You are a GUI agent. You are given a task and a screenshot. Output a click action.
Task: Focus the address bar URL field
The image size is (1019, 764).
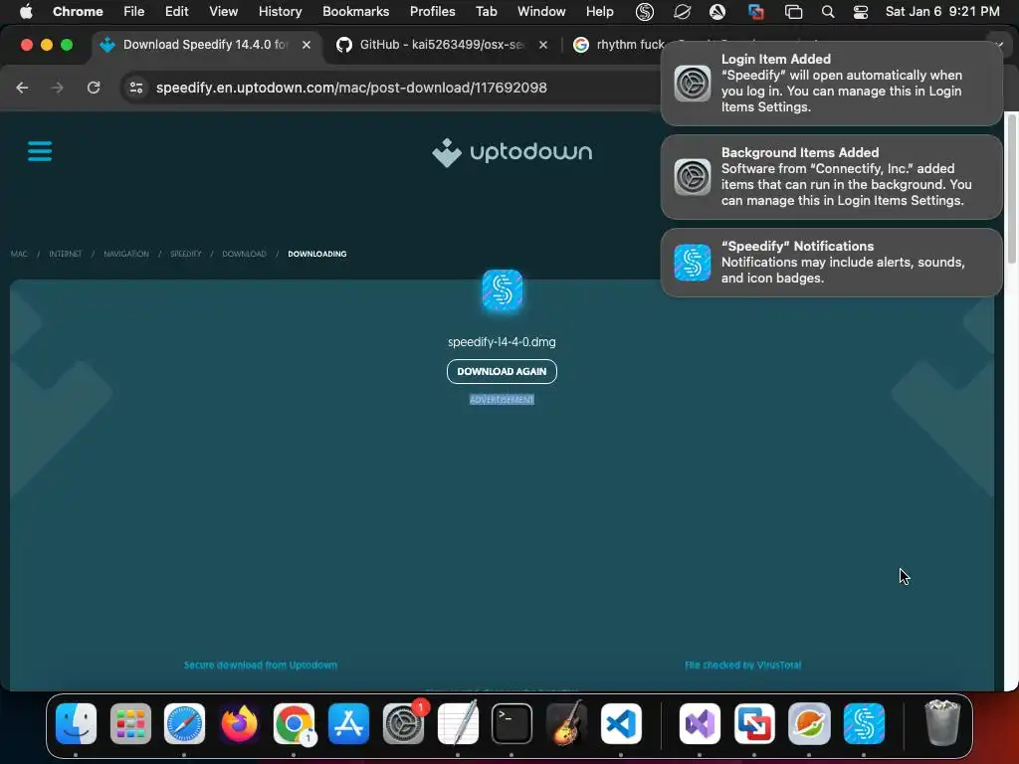[x=390, y=88]
